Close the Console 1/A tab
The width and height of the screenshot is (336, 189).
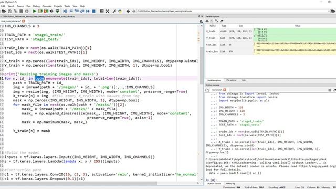pos(225,90)
